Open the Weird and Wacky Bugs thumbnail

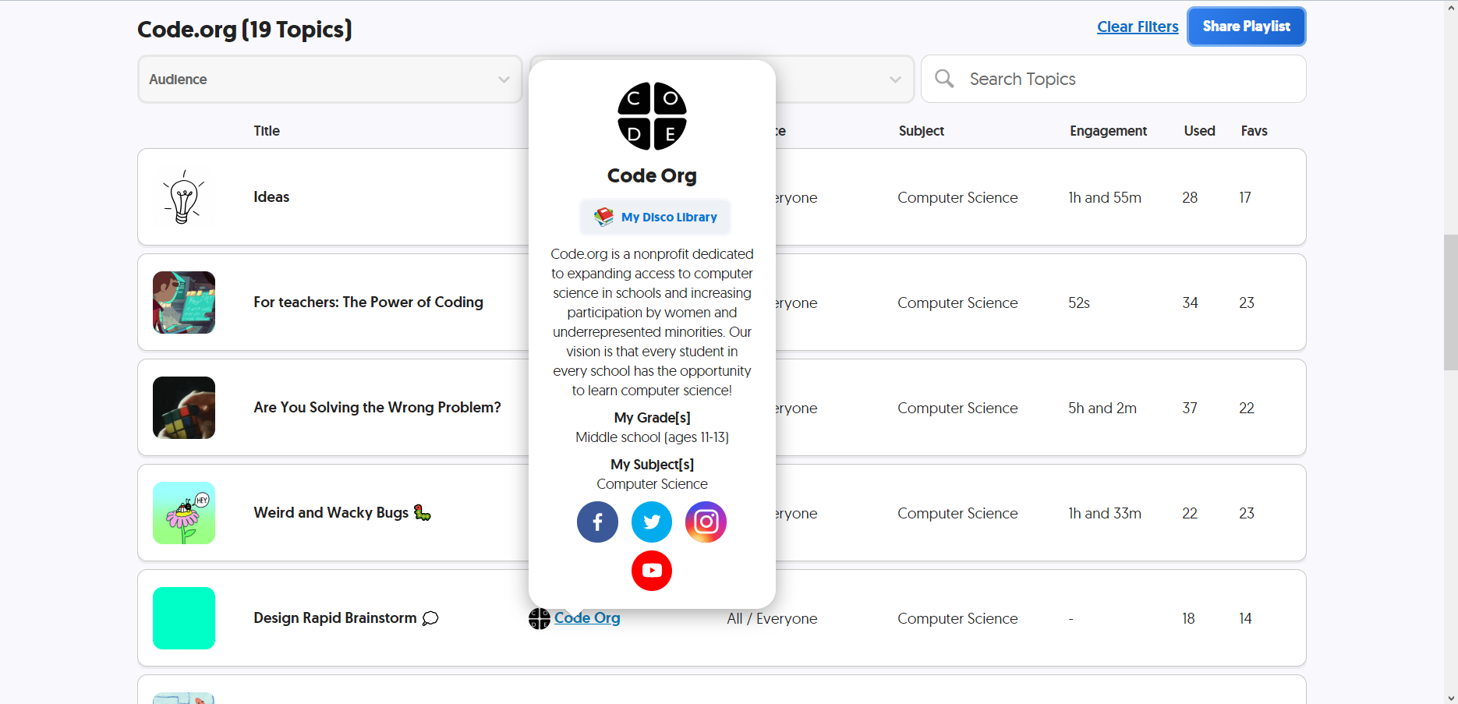click(184, 513)
